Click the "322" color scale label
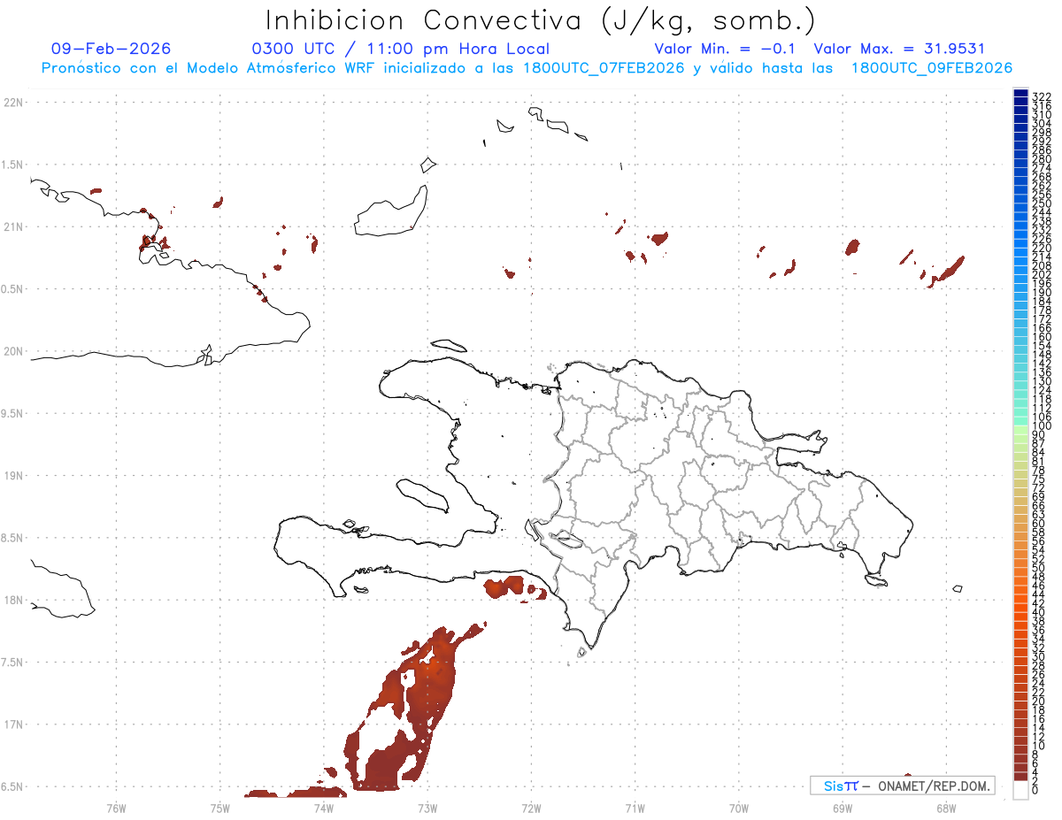 (1042, 96)
